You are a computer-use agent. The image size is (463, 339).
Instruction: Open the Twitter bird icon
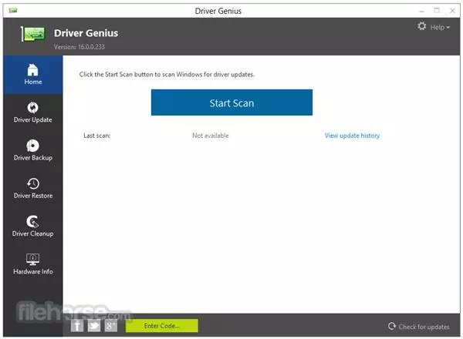point(94,326)
